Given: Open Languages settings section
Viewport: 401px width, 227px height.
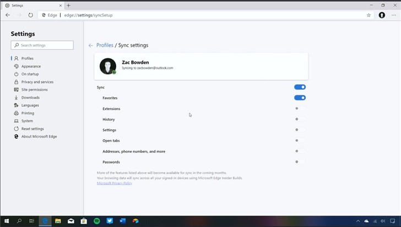Looking at the screenshot, I should click(x=26, y=105).
